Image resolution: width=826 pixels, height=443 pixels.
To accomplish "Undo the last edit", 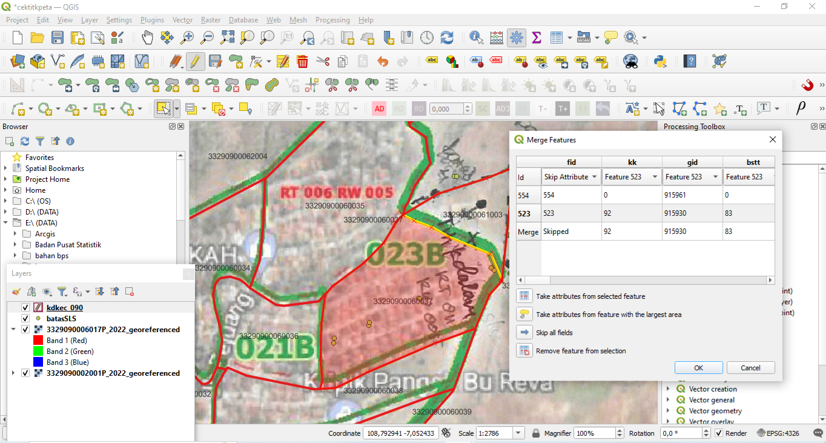I will point(383,61).
